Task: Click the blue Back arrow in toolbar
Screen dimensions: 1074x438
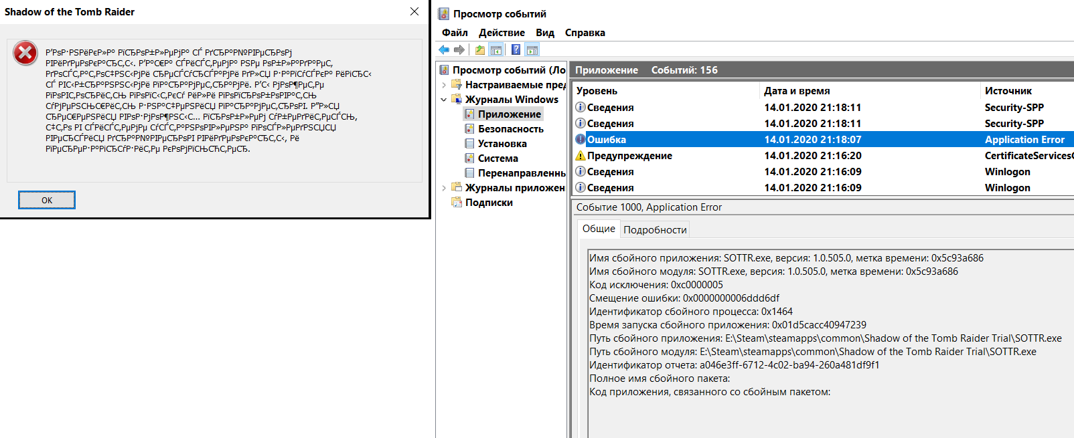Action: click(x=444, y=50)
